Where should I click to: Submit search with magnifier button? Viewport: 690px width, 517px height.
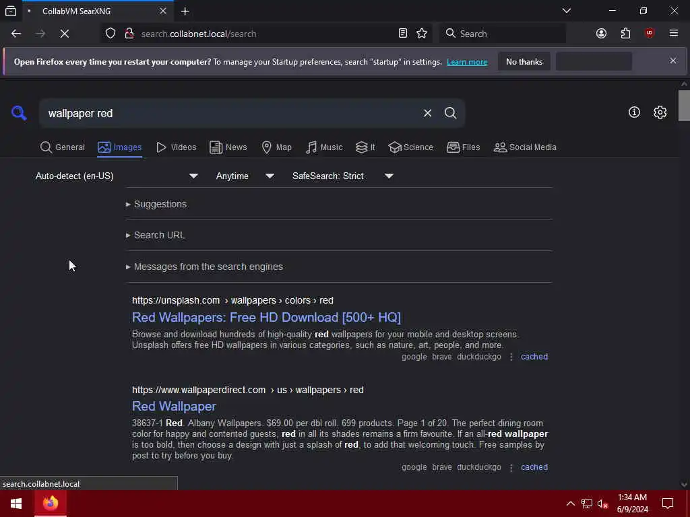coord(450,113)
